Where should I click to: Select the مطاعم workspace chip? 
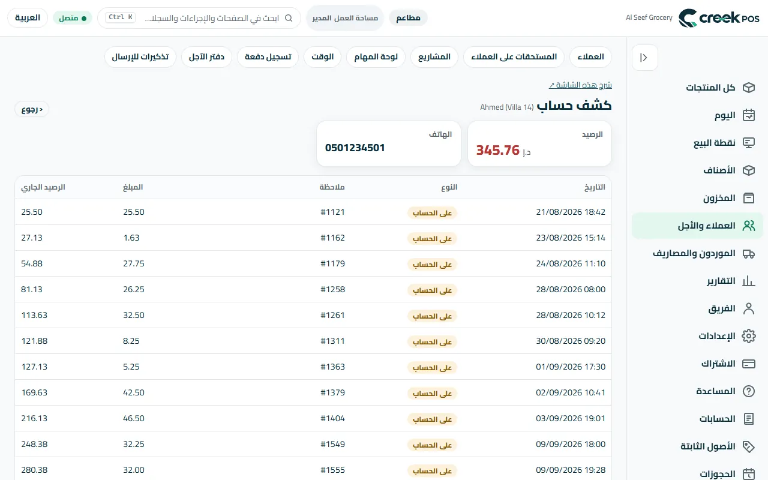point(408,18)
